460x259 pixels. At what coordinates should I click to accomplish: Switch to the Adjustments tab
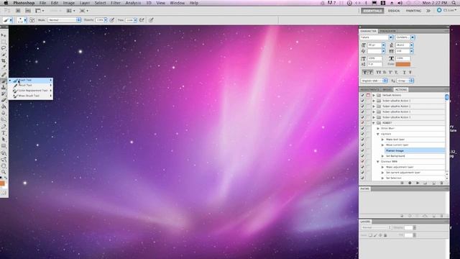[x=369, y=89]
